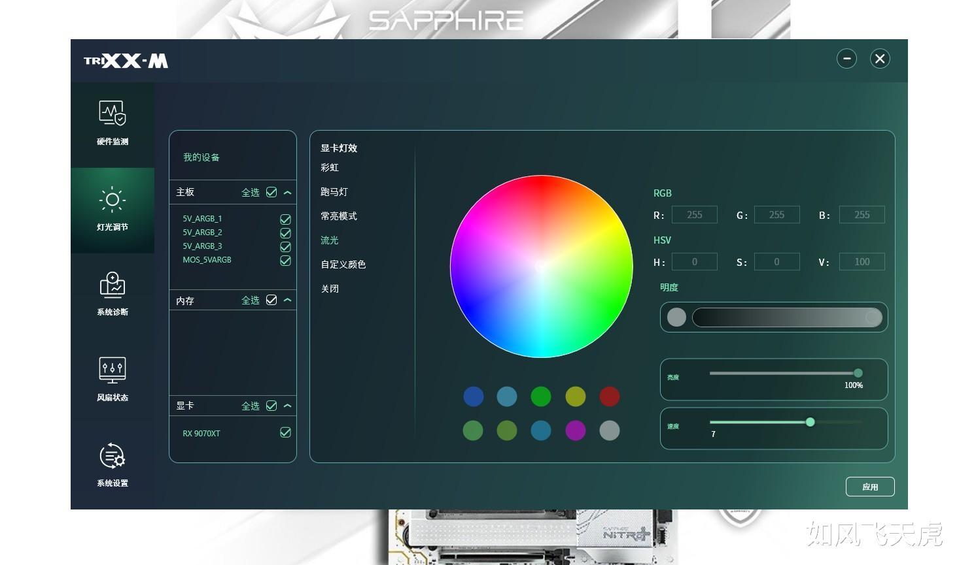Select the 自定义颜色 lighting effect

(343, 265)
